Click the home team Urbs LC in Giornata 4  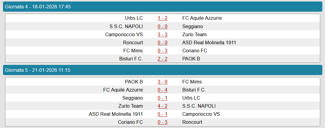click(134, 18)
